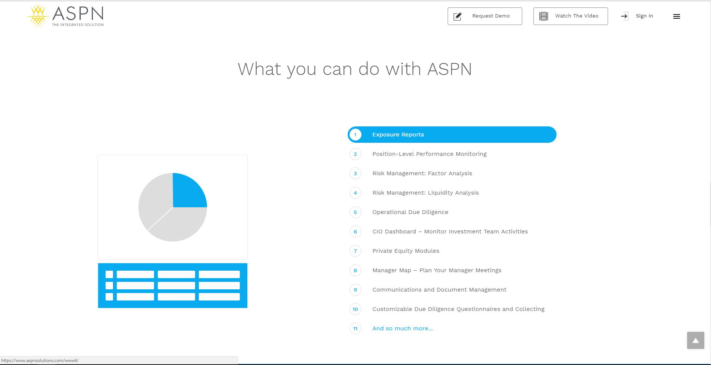Select Risk Management: Factor Analysis

(422, 173)
